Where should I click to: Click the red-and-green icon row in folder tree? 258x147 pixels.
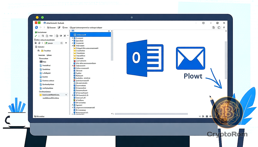pos(79,100)
